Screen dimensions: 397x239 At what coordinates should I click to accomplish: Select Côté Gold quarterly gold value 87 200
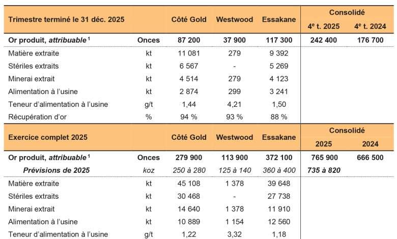[188, 40]
